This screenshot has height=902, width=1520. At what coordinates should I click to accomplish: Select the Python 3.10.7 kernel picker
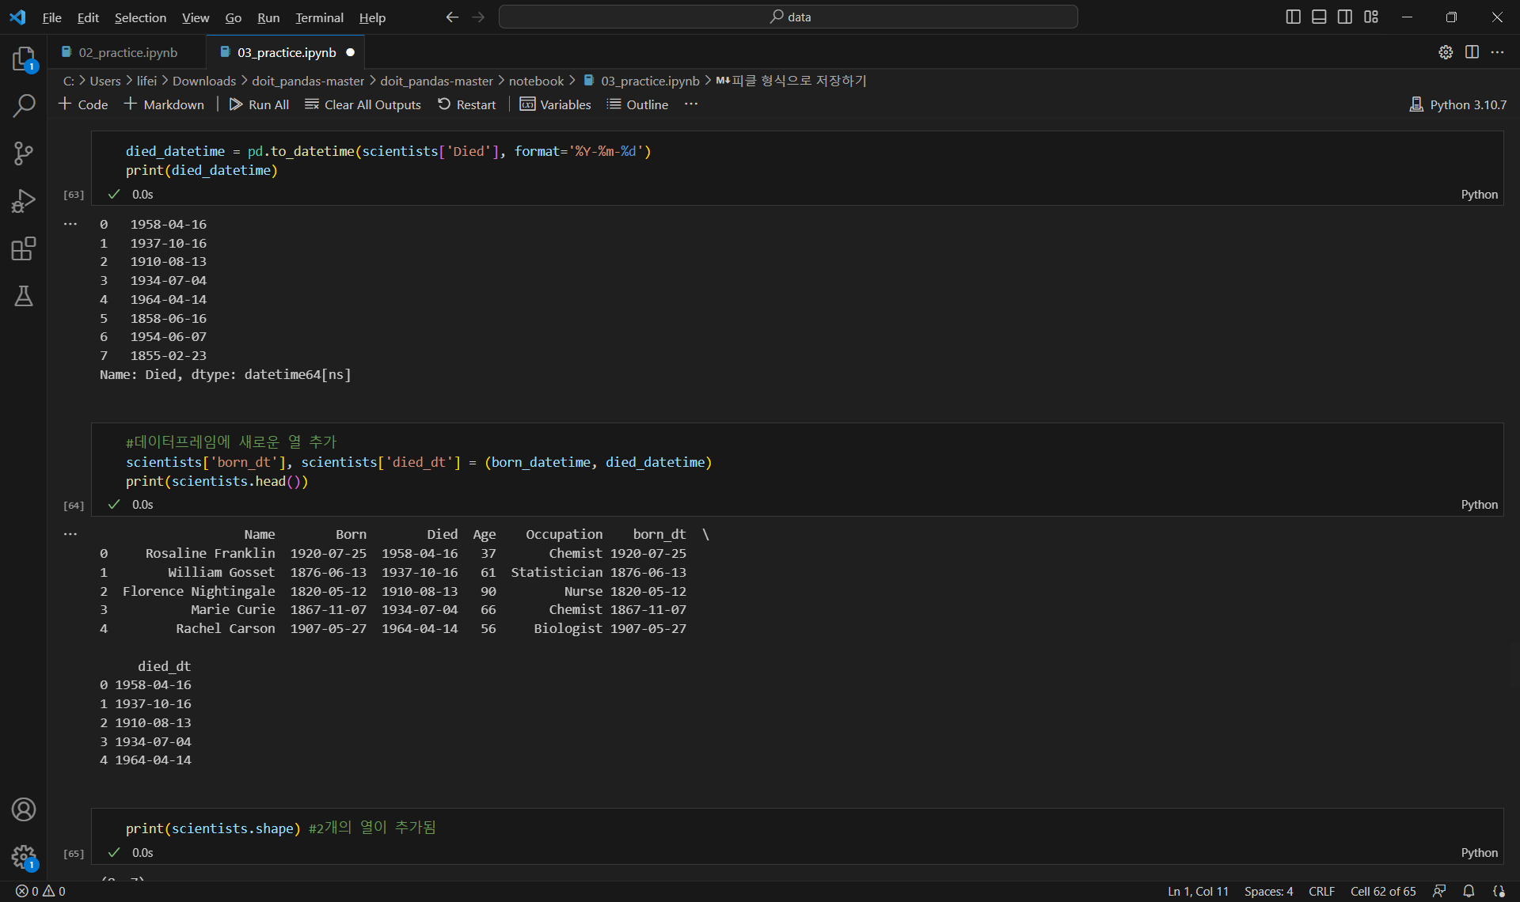click(1457, 104)
